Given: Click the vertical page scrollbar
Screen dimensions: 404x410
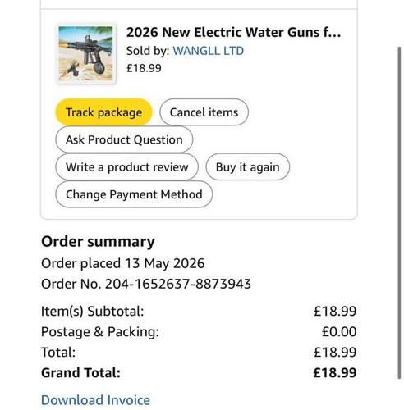Looking at the screenshot, I should click(399, 212).
